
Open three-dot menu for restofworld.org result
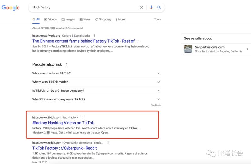(x=95, y=36)
